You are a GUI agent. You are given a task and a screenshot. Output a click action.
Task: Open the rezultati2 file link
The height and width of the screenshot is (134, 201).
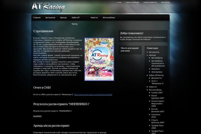(x=37, y=116)
